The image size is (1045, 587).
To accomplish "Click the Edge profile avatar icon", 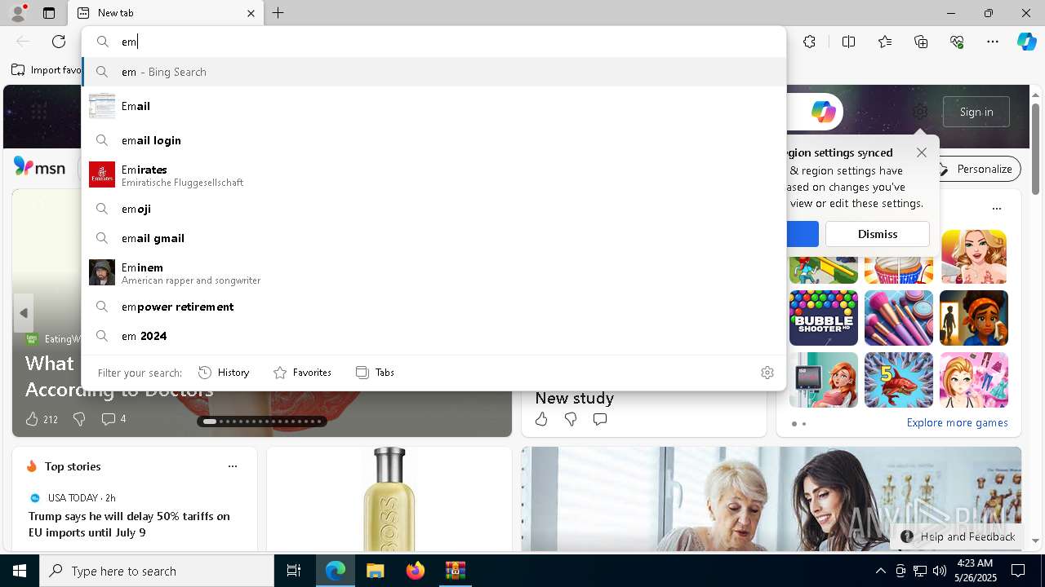I will click(x=18, y=13).
